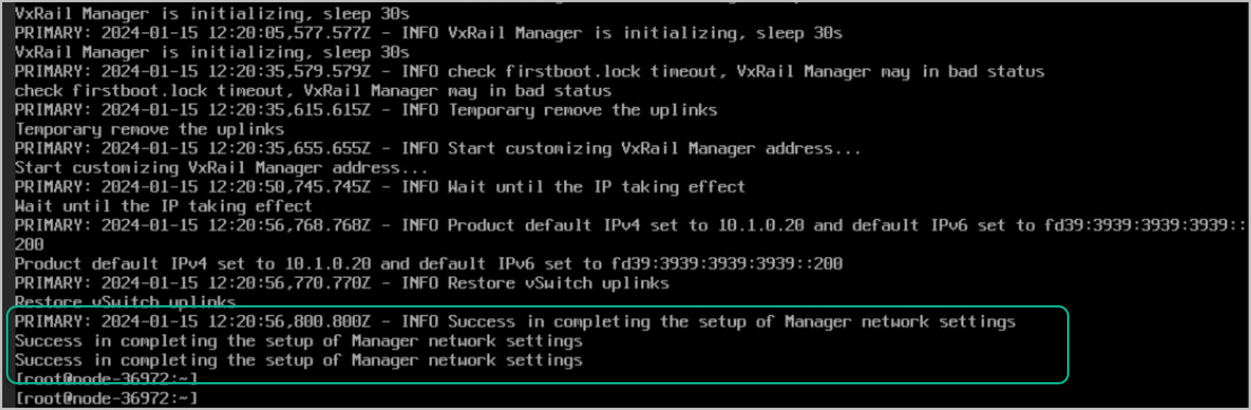Click the unprefixed "Start customizing VxRail Manager address..." line
Screen dimensions: 1251x410
(x=221, y=167)
